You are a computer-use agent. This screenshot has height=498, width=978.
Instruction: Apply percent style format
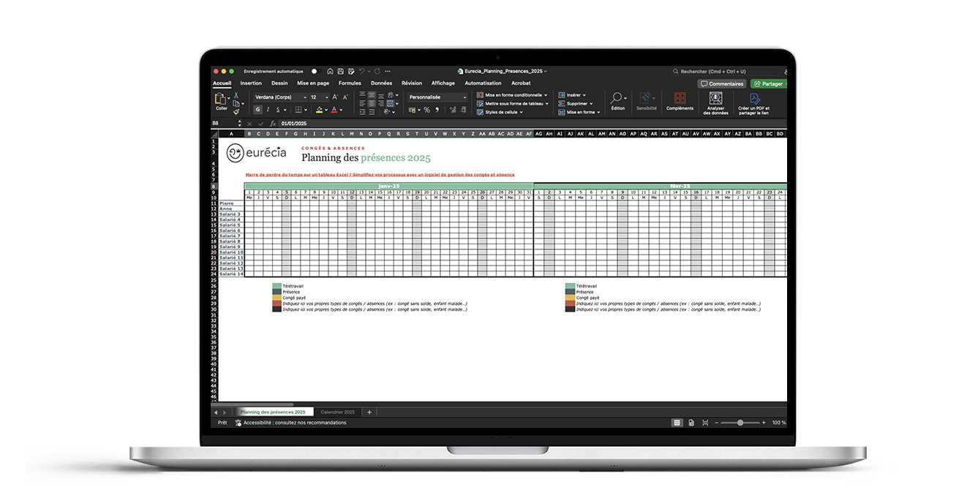(427, 110)
